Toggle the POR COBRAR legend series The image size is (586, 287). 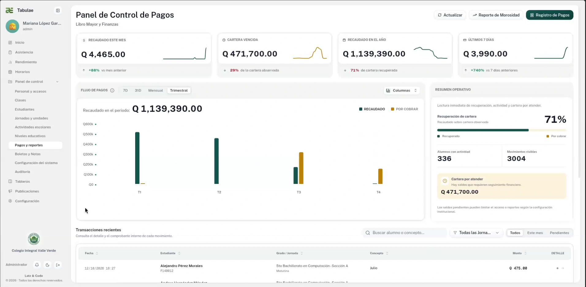coord(405,109)
